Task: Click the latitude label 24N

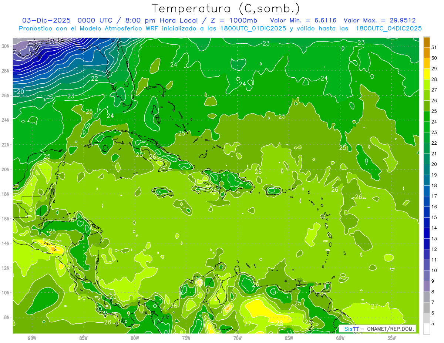Action: (x=6, y=120)
